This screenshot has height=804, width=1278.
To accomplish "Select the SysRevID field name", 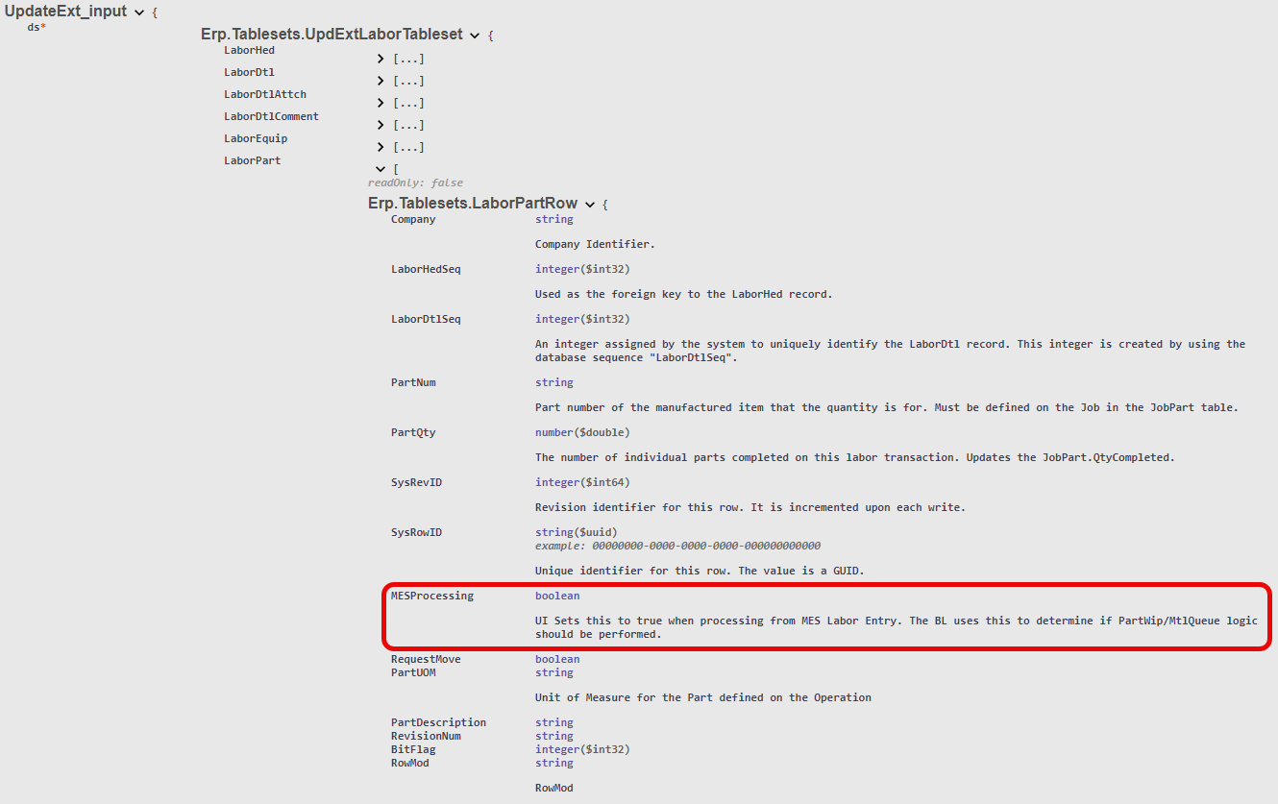I will (x=416, y=482).
